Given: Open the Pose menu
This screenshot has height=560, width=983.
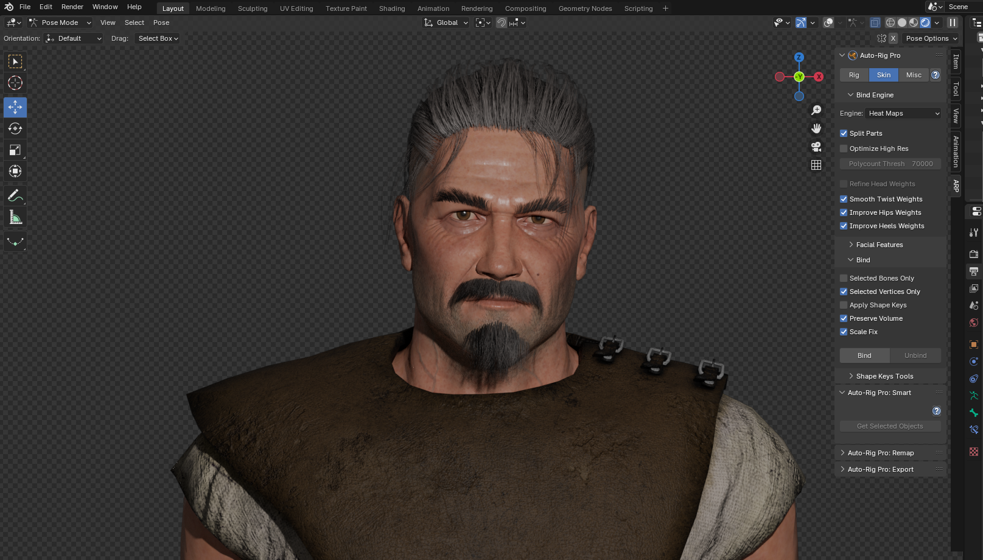Looking at the screenshot, I should click(x=161, y=23).
